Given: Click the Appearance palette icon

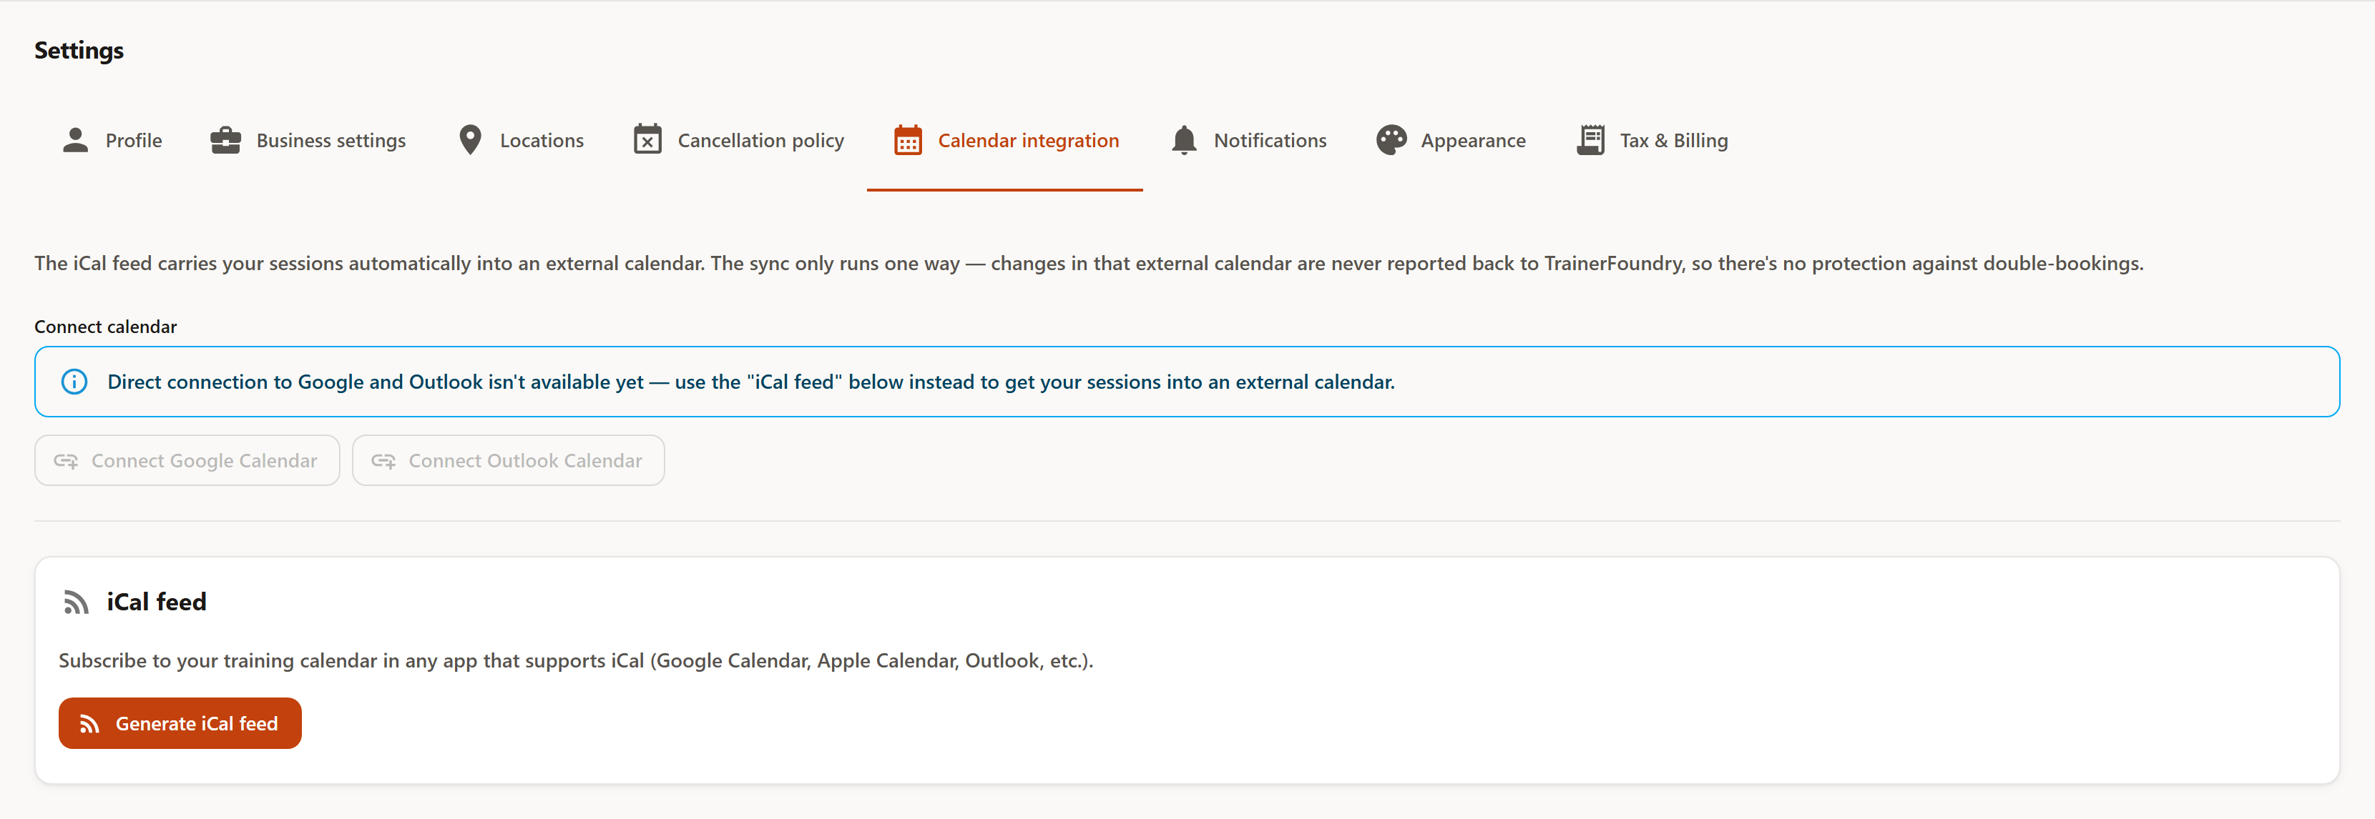Looking at the screenshot, I should [1391, 140].
